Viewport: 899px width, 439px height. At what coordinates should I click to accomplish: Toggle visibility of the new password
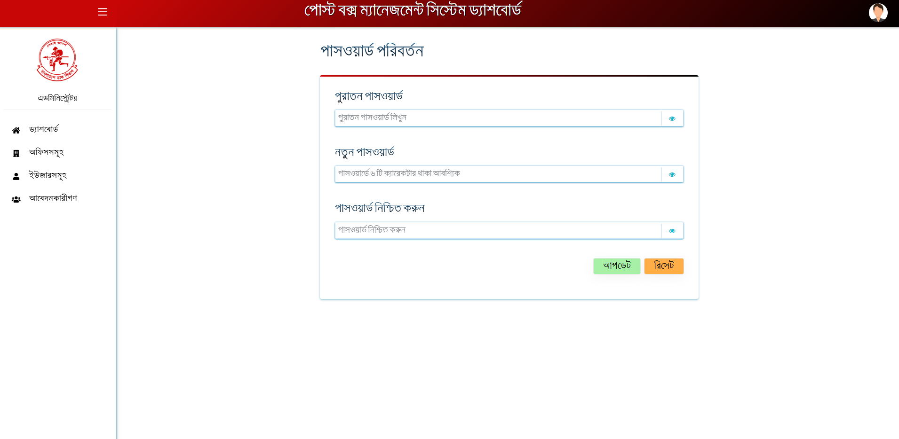[672, 174]
